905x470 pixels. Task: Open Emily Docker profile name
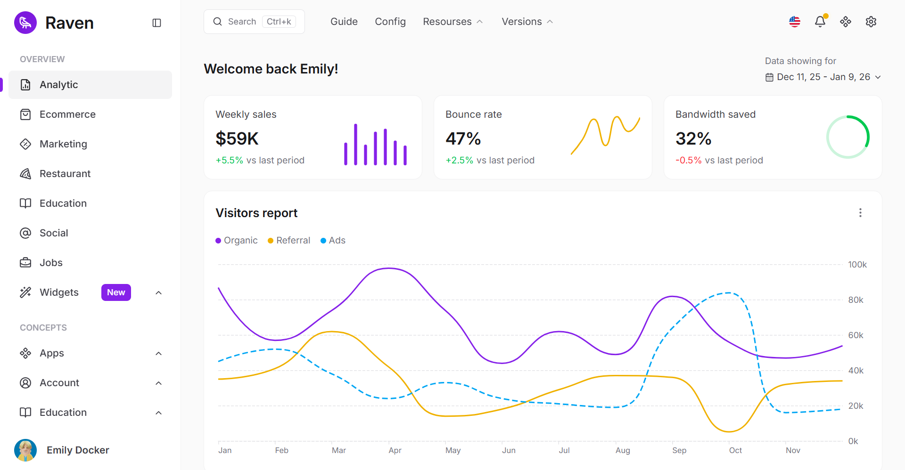(78, 450)
